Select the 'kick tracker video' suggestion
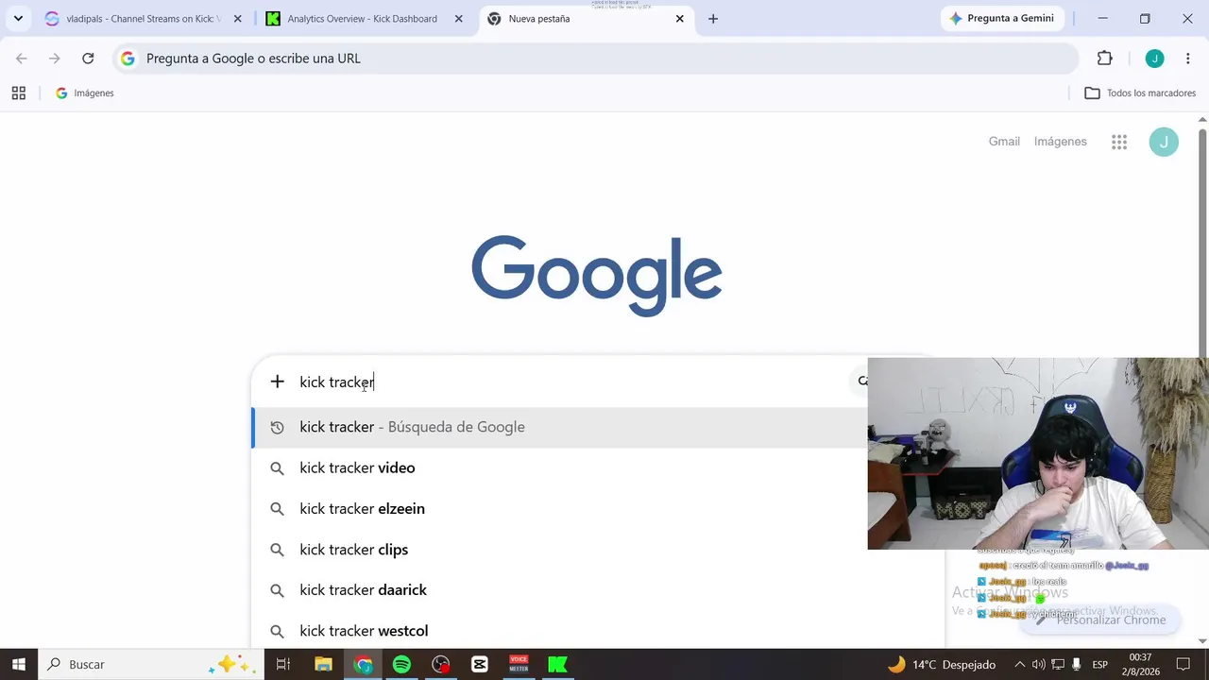Screen dimensions: 1209x680 tap(559, 467)
